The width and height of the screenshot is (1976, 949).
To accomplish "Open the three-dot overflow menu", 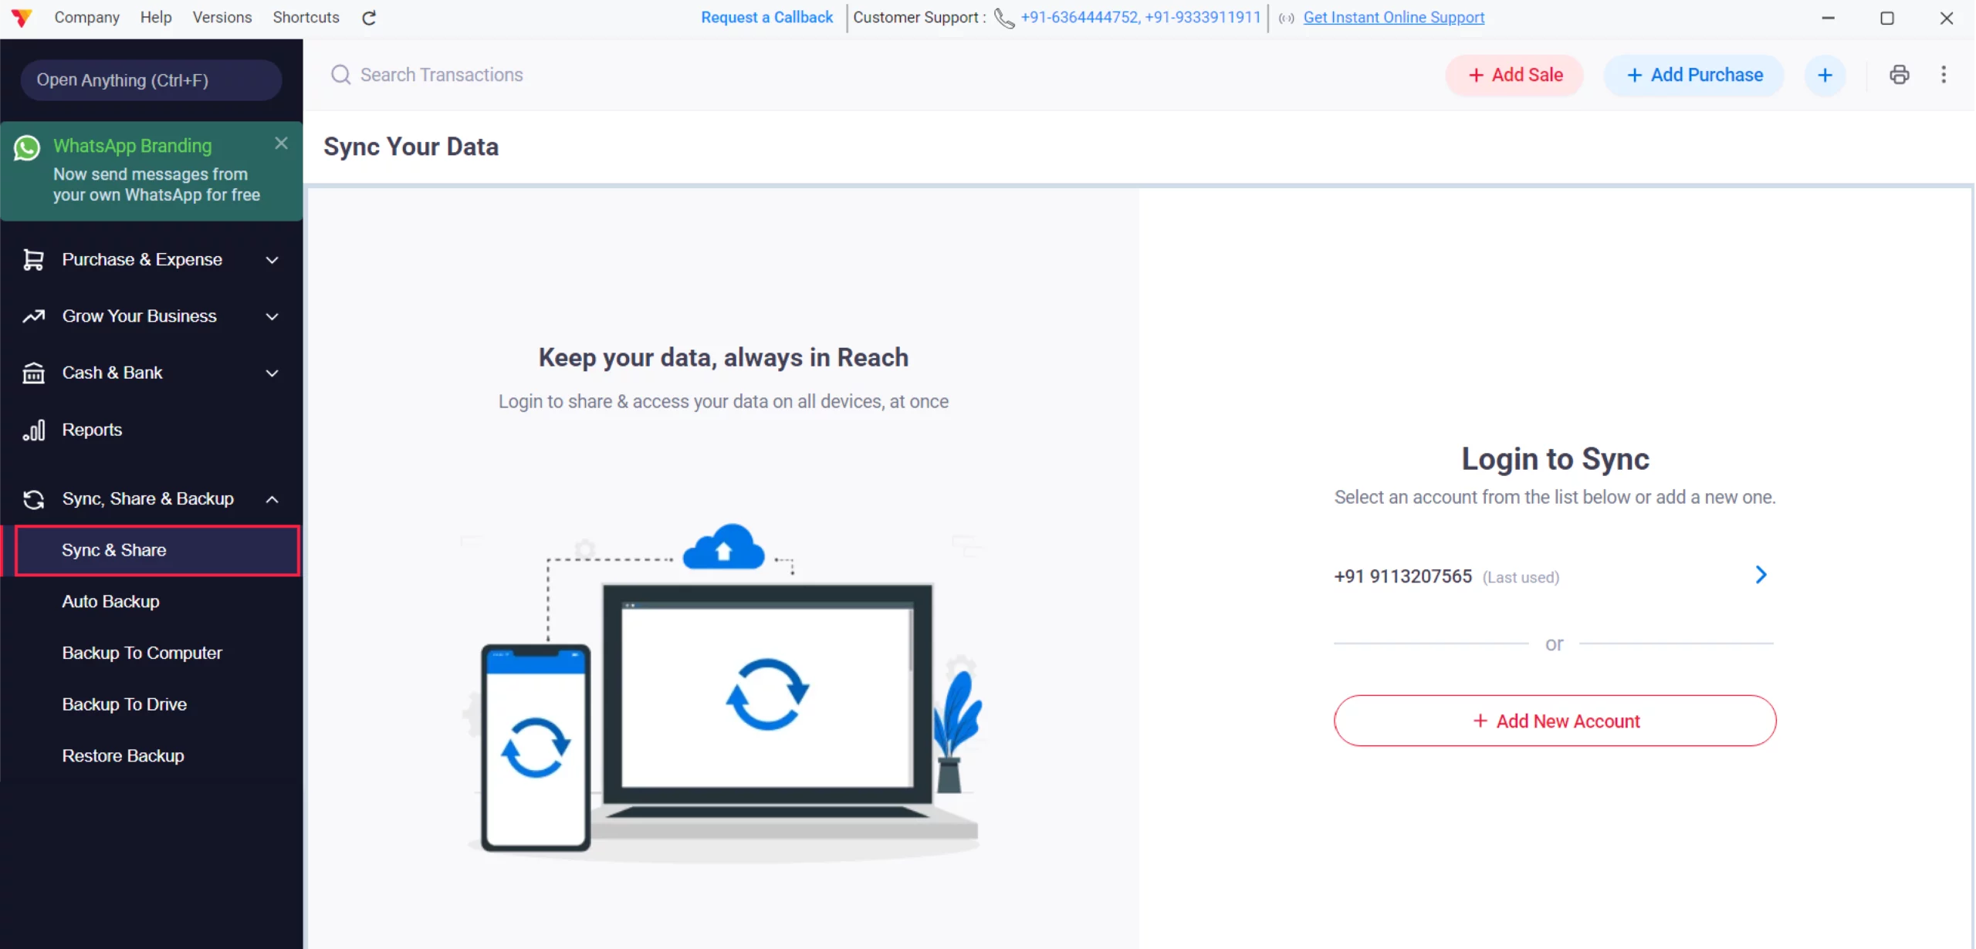I will pos(1944,74).
